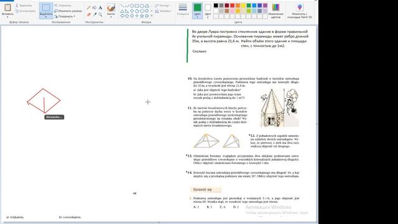Click the Вырезать (cut) command
Image resolution: width=398 pixels, height=224 pixels.
click(24, 6)
